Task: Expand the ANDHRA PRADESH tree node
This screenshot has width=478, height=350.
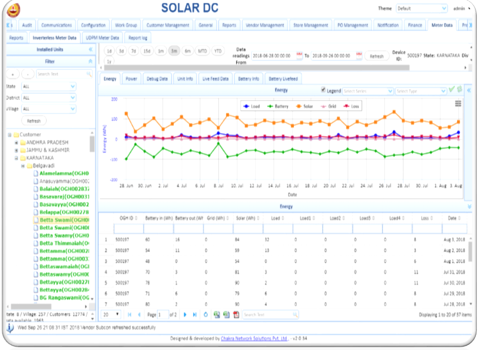Action: (16, 142)
